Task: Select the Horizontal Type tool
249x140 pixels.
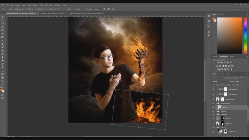Action: click(x=2, y=67)
